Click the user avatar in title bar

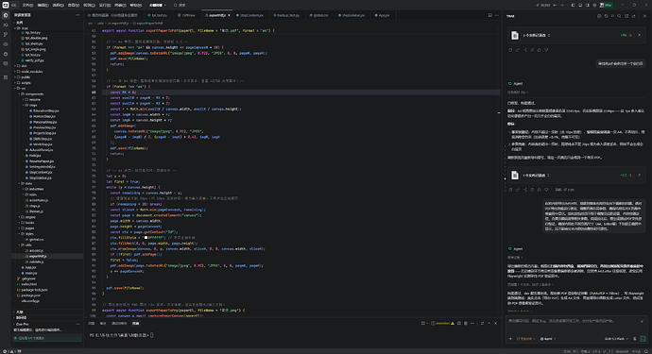point(602,5)
